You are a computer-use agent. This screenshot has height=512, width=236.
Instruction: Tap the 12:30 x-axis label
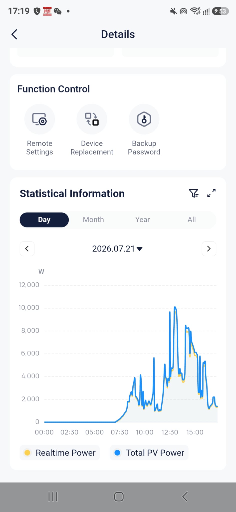[170, 432]
